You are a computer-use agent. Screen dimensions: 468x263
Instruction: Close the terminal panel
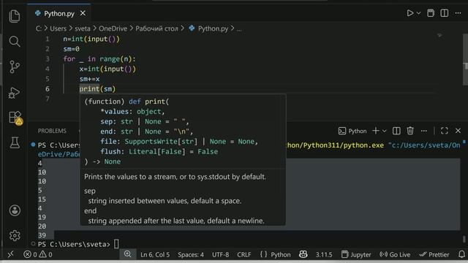click(458, 131)
